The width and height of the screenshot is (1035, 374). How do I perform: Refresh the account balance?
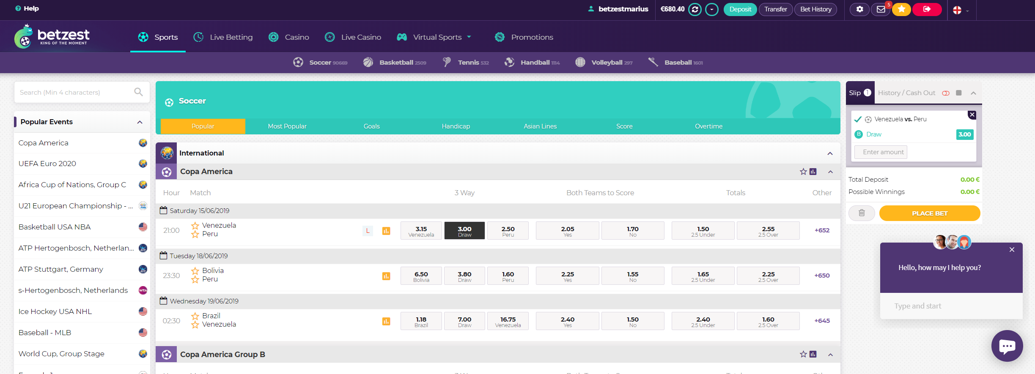pos(695,9)
